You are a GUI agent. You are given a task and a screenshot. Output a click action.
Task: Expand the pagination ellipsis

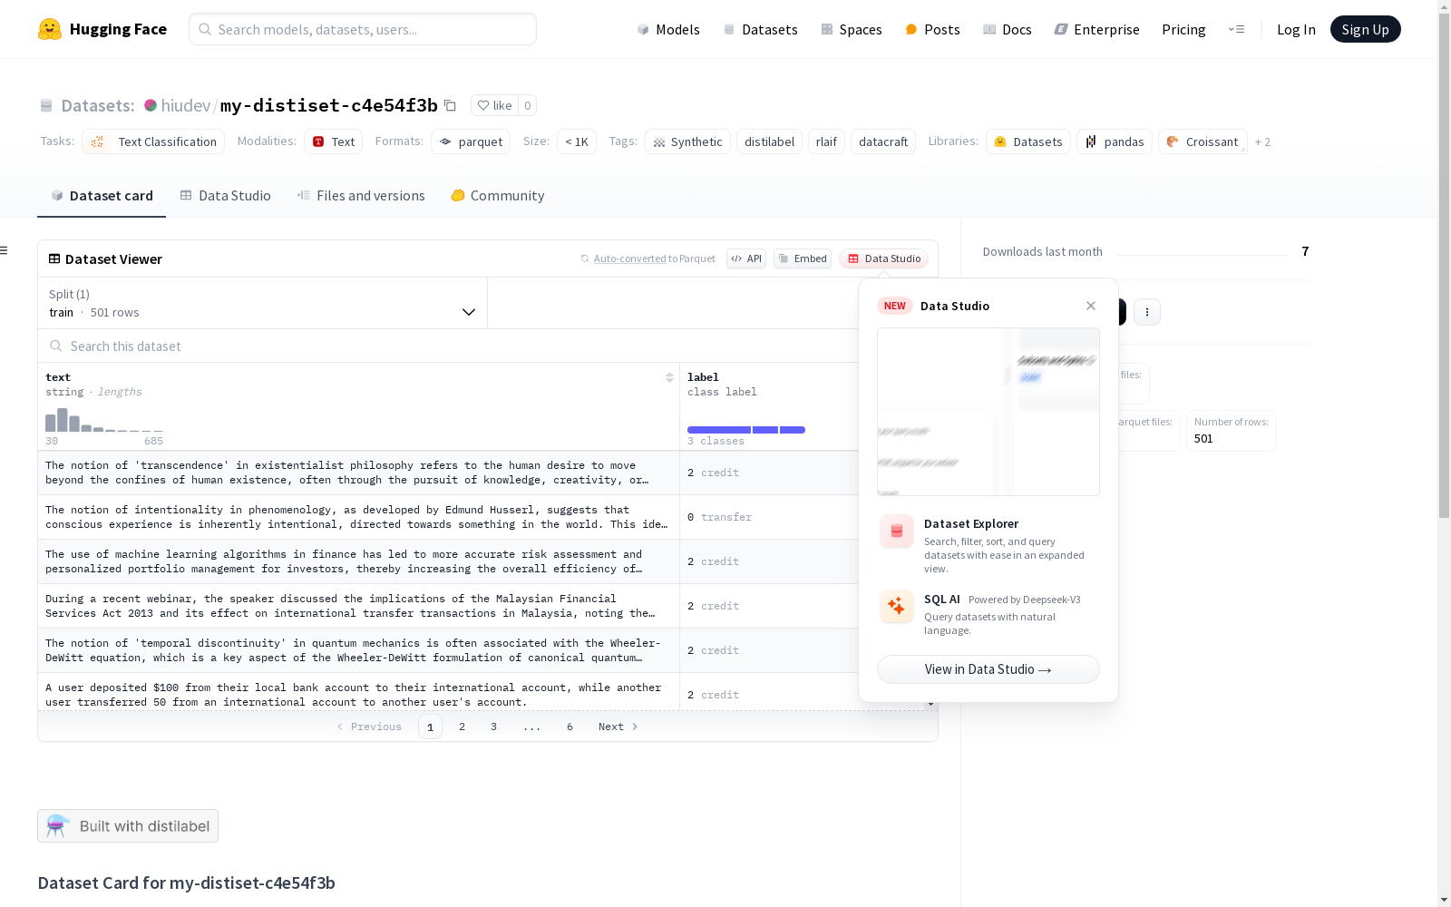[x=531, y=727]
